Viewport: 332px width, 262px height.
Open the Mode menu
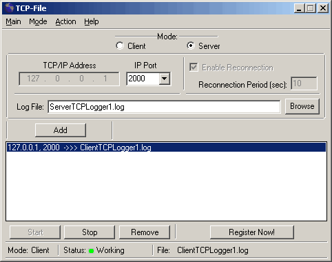38,21
